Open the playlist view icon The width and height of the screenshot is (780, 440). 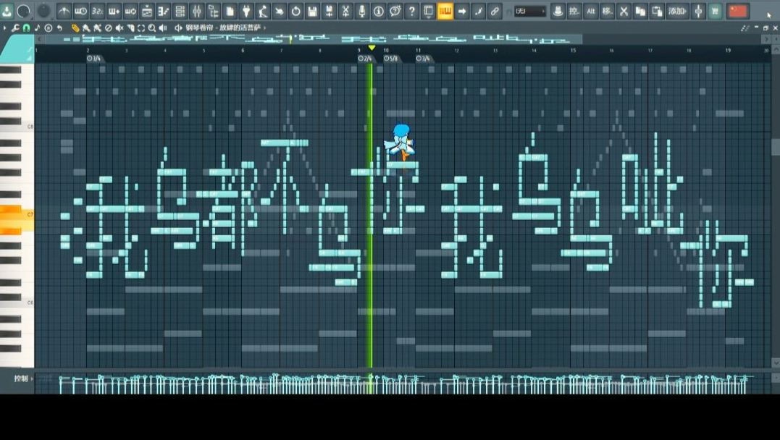point(147,11)
